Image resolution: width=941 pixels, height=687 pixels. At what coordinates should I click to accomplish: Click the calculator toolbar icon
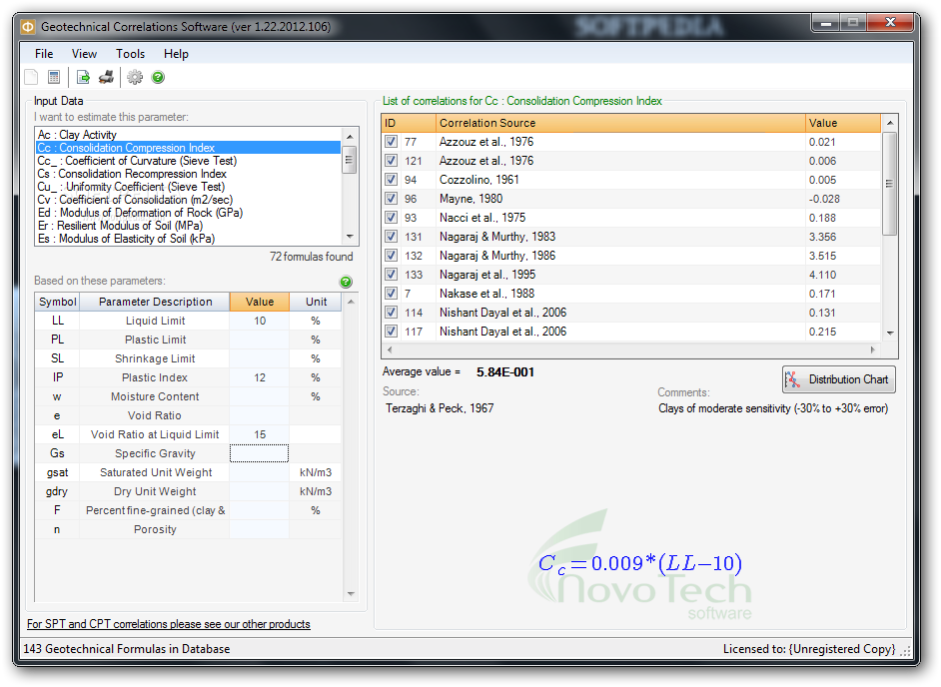[54, 78]
